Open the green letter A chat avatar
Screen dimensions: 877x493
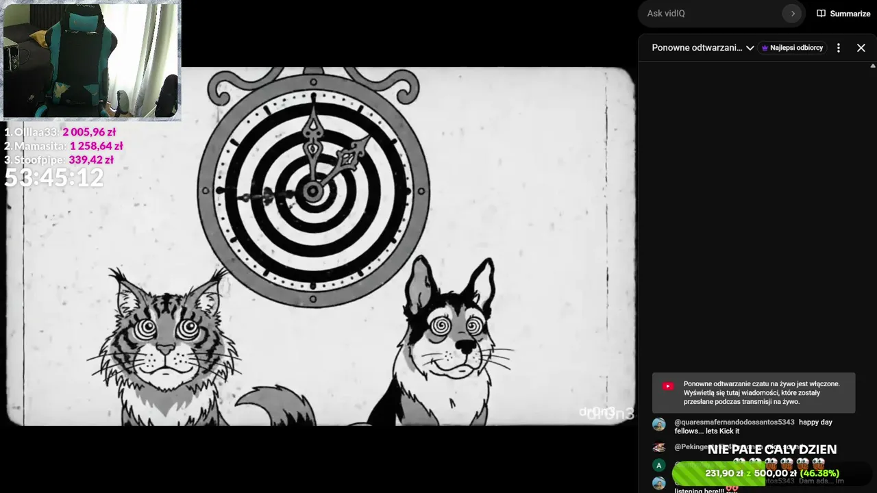(659, 466)
